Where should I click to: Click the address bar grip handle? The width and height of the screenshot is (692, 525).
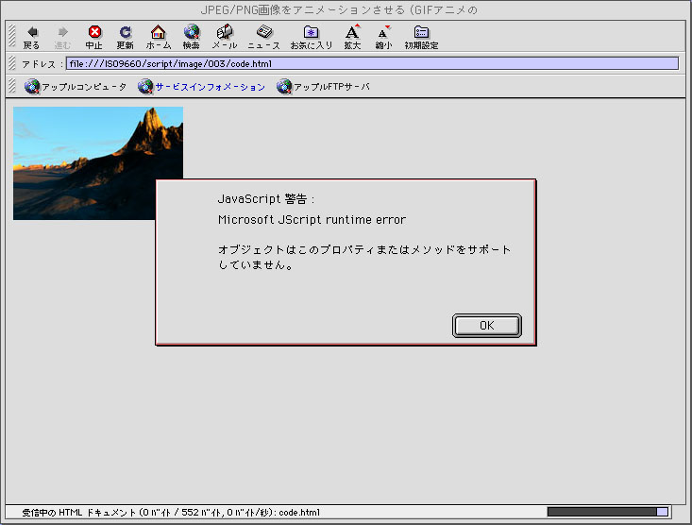point(12,63)
